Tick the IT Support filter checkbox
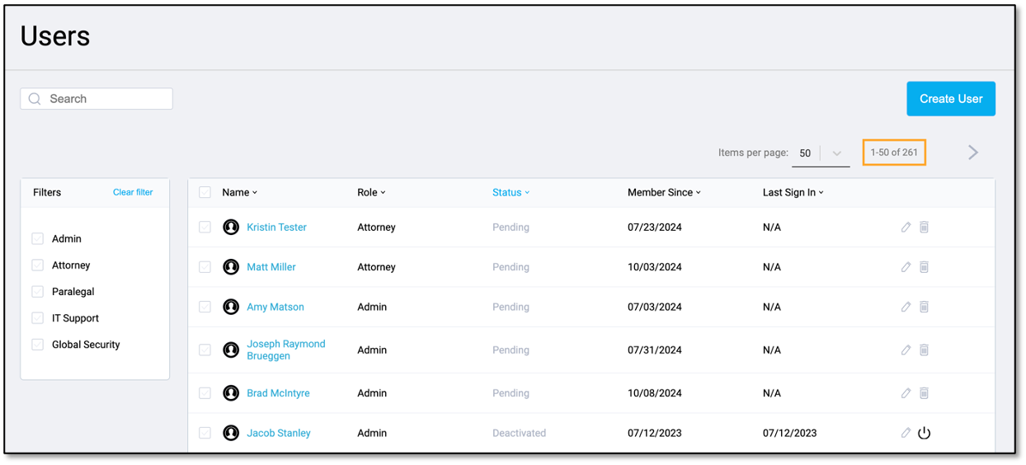Image resolution: width=1026 pixels, height=465 pixels. point(38,318)
